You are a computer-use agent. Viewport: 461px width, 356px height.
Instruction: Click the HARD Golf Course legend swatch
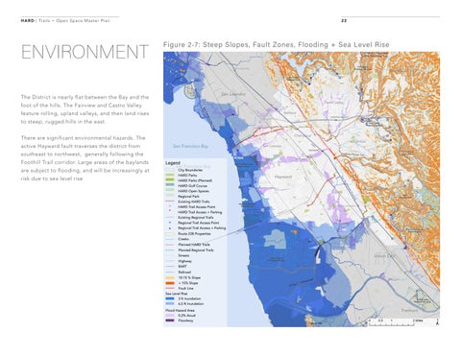[170, 185]
